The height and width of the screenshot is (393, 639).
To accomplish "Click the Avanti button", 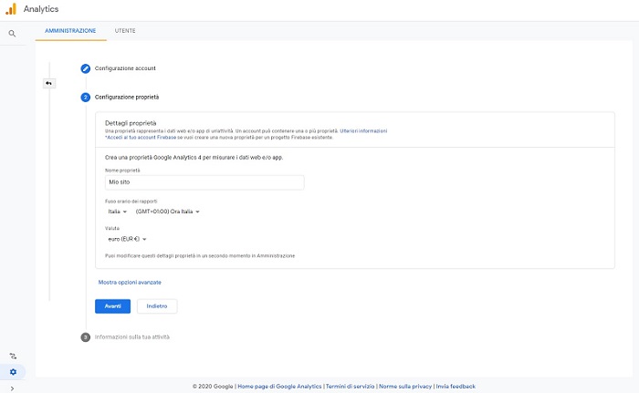I will (x=113, y=306).
